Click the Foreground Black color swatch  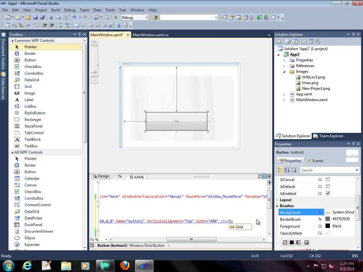pos(328,226)
